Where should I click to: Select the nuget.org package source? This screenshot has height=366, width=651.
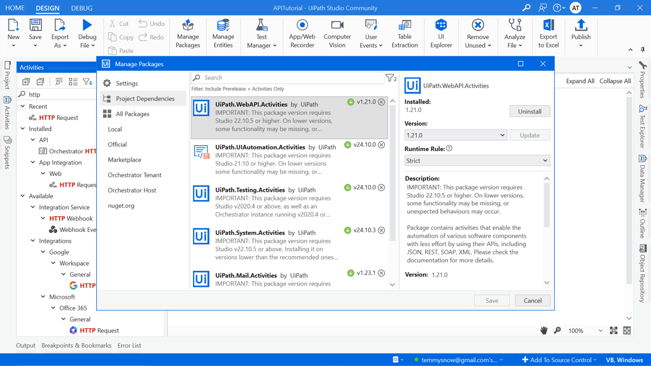121,205
